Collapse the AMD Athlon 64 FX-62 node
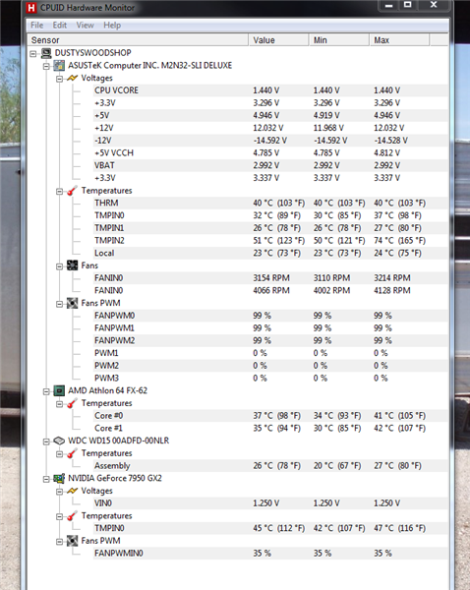This screenshot has height=590, width=470. [46, 391]
